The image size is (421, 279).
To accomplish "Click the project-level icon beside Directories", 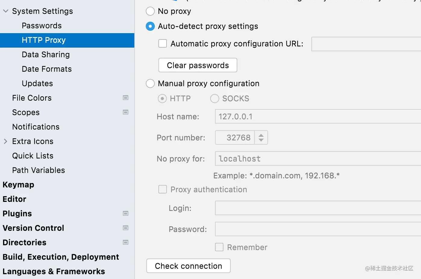I will [x=126, y=242].
